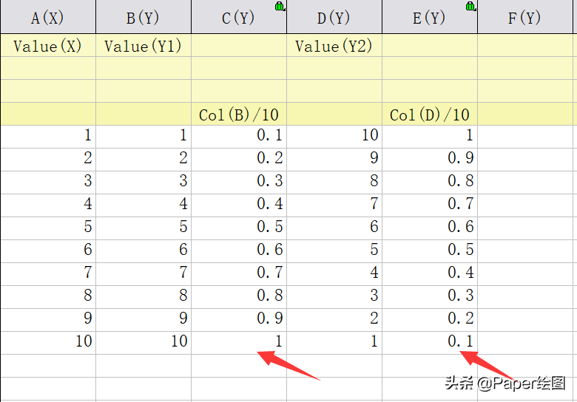The image size is (577, 402).
Task: Select column A cell with value 8
Action: point(48,297)
